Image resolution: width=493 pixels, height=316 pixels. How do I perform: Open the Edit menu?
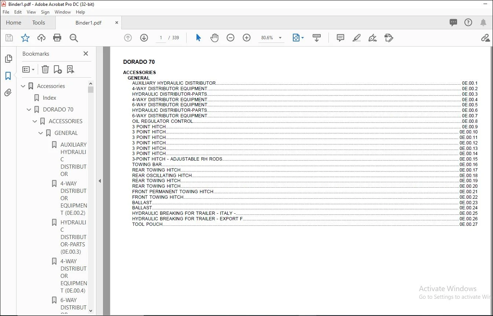[x=18, y=12]
